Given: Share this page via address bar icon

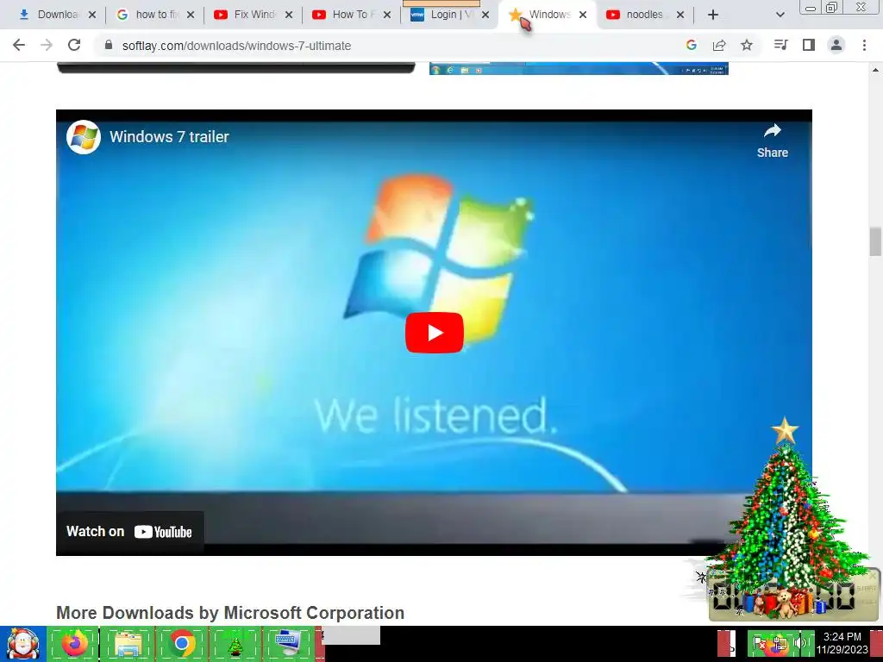Looking at the screenshot, I should [719, 45].
